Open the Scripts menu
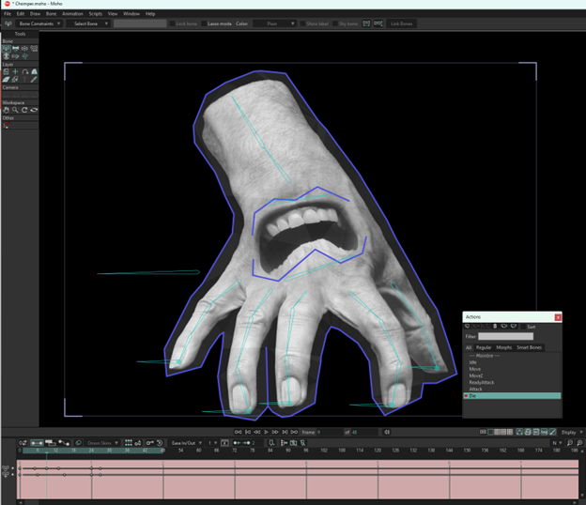 (95, 14)
